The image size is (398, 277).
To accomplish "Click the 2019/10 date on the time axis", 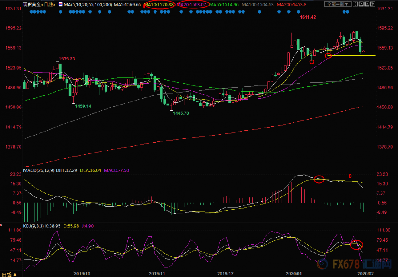I will (82, 274).
